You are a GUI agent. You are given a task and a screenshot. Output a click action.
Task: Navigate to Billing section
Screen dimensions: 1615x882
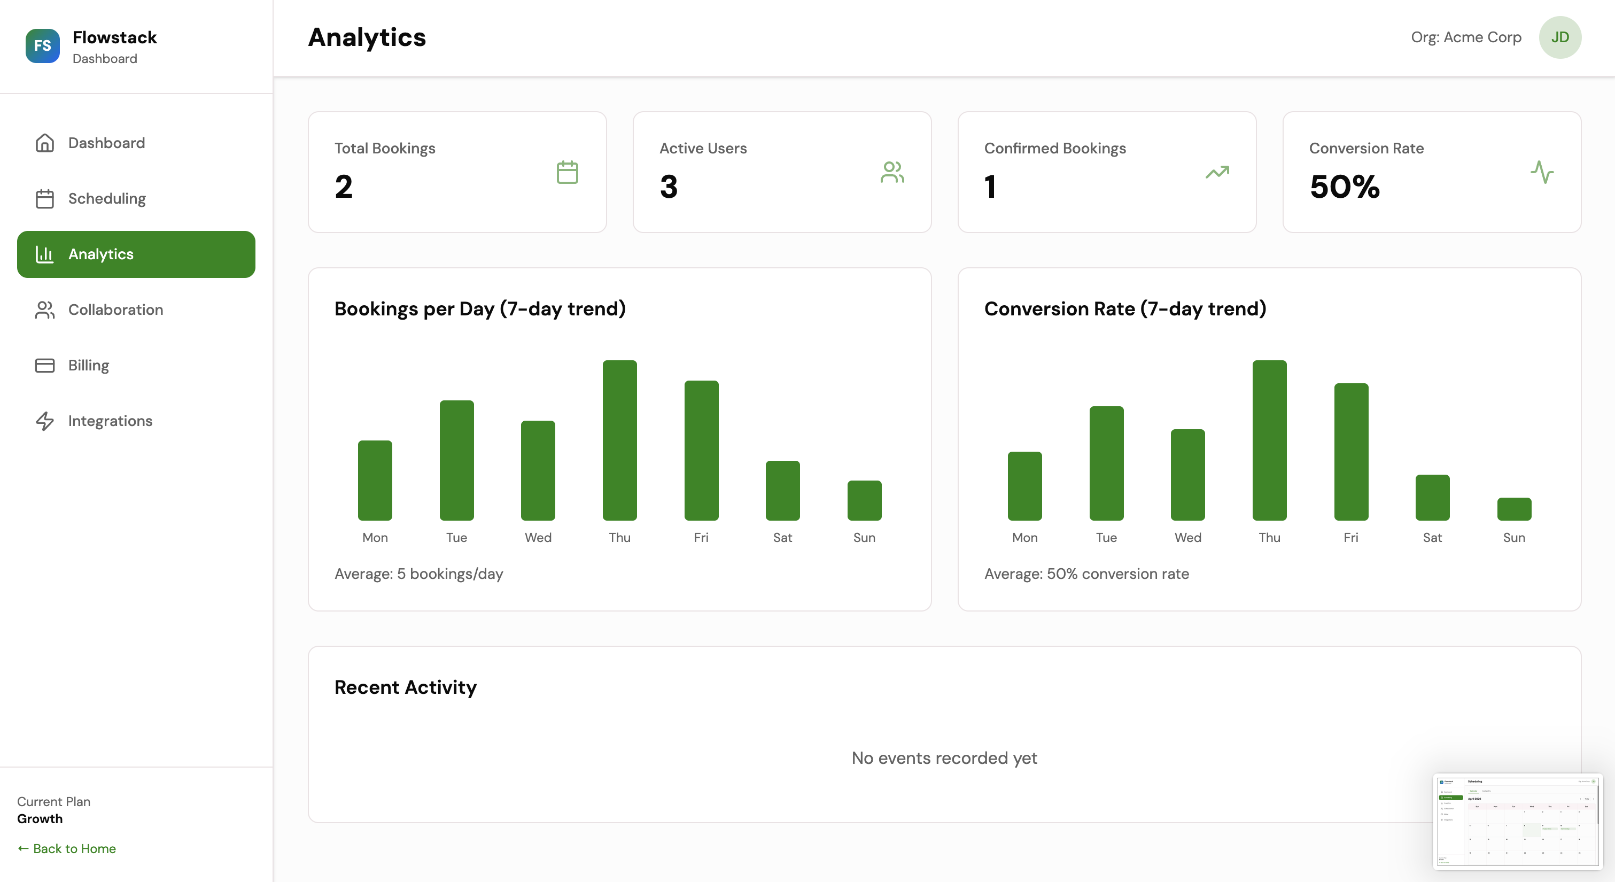tap(136, 365)
